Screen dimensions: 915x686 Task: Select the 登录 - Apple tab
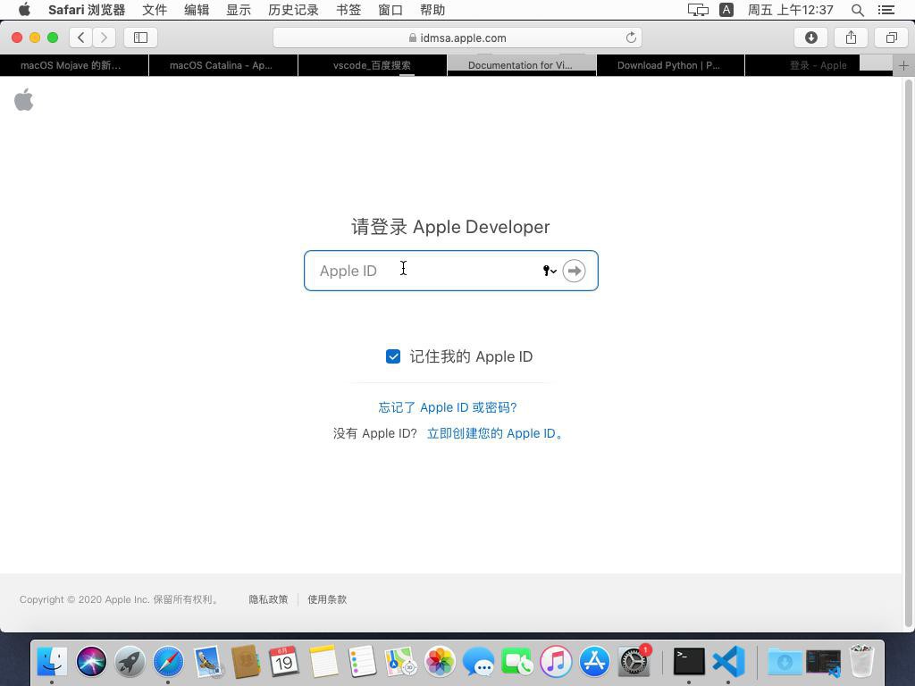[818, 65]
